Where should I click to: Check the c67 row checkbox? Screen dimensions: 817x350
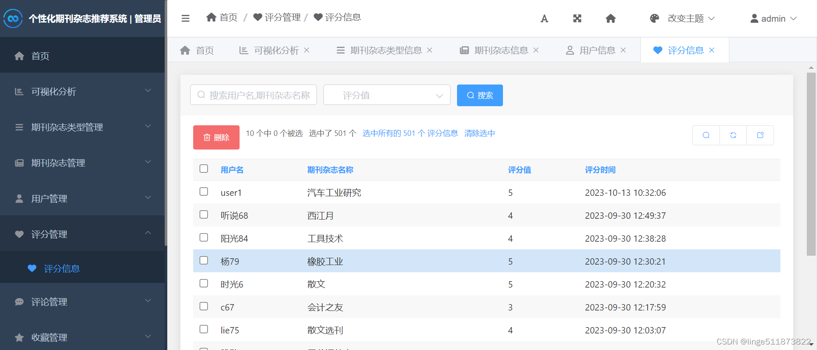(x=204, y=306)
